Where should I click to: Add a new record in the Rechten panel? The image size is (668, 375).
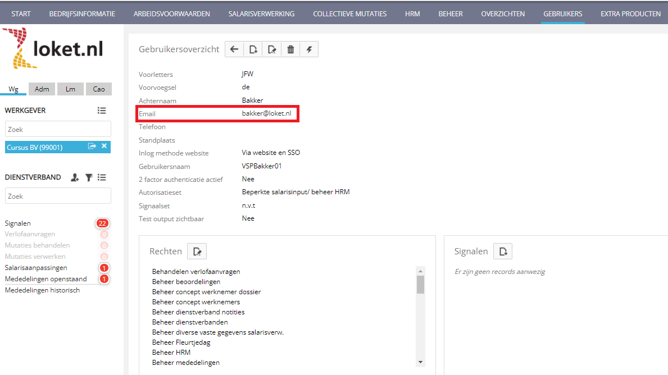click(x=197, y=251)
